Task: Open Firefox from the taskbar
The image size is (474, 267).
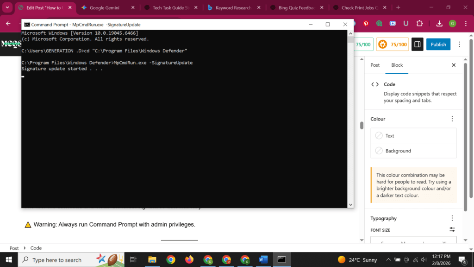Action: tap(189, 260)
